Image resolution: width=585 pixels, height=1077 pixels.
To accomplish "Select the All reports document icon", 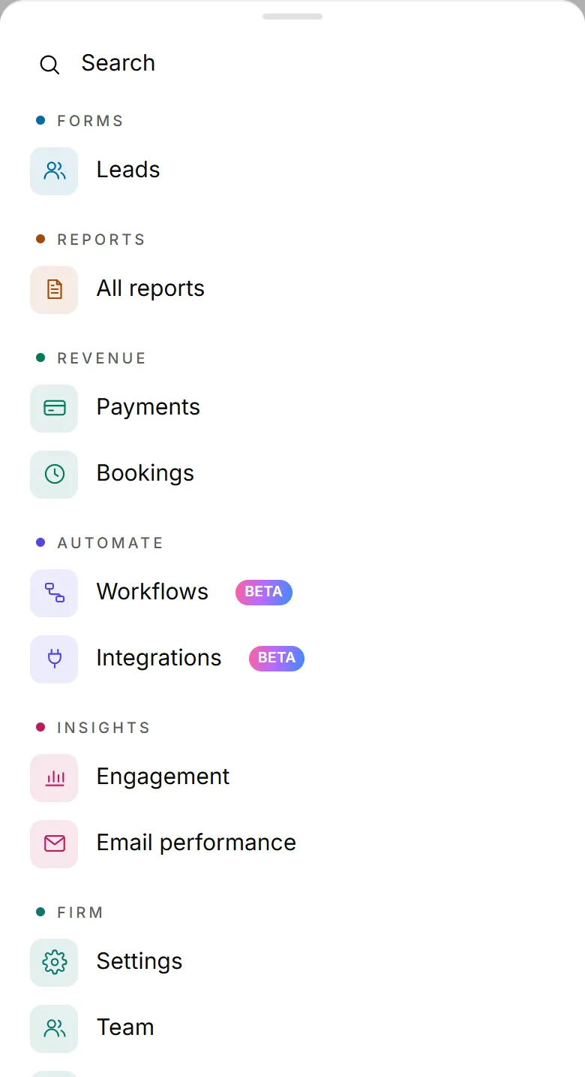I will 54,290.
